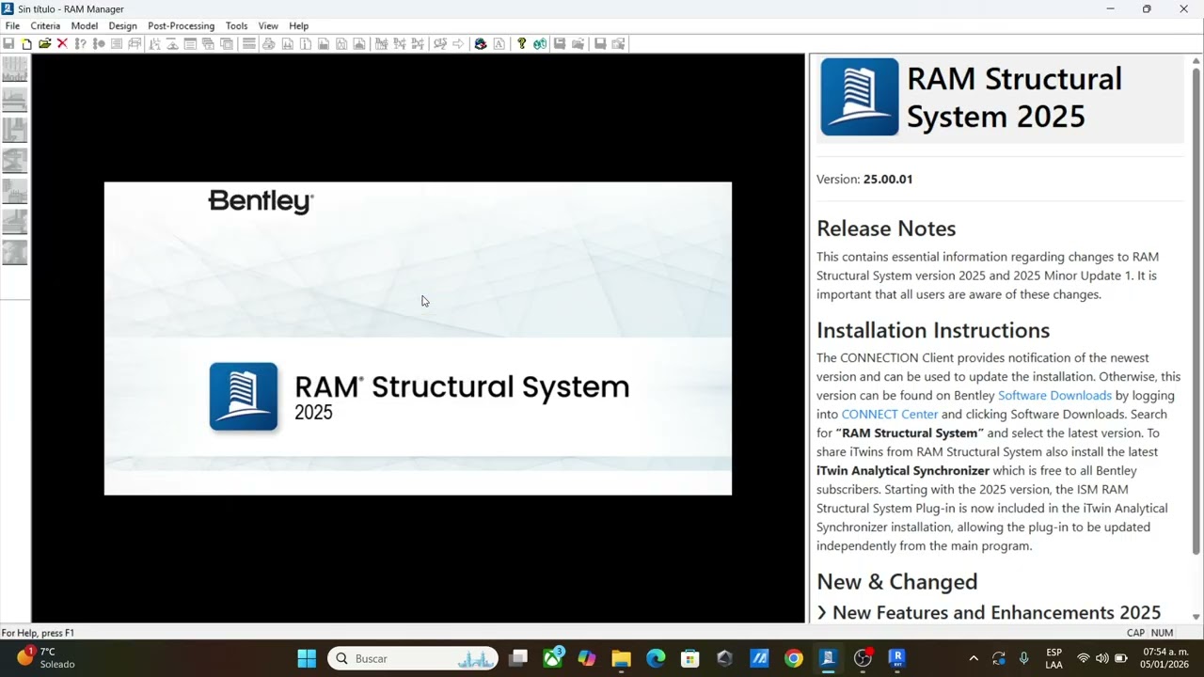Click the Installation Instructions heading
Image resolution: width=1204 pixels, height=677 pixels.
click(933, 330)
